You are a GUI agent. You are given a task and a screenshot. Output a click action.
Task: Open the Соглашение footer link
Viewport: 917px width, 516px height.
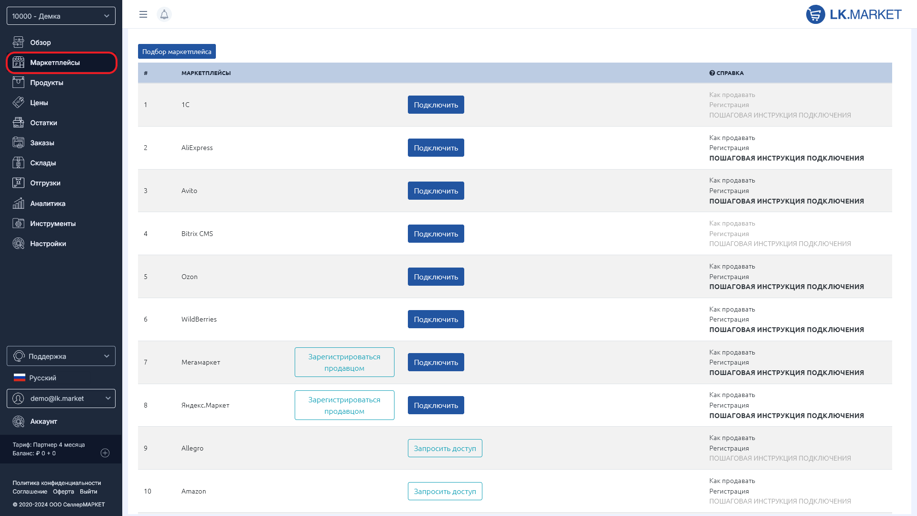30,492
